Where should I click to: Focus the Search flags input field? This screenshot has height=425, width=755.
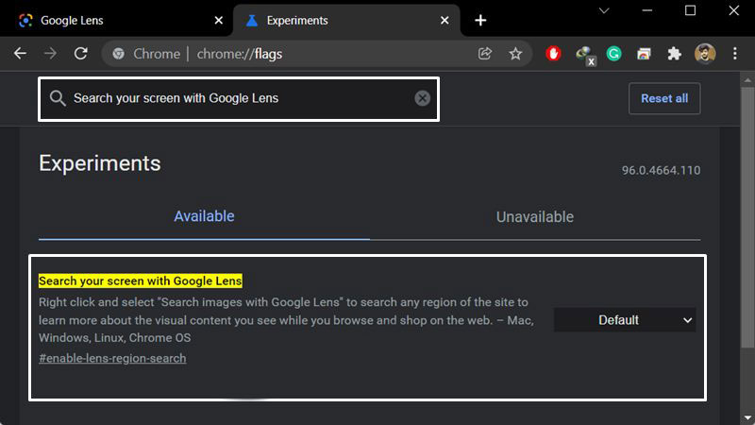point(239,99)
